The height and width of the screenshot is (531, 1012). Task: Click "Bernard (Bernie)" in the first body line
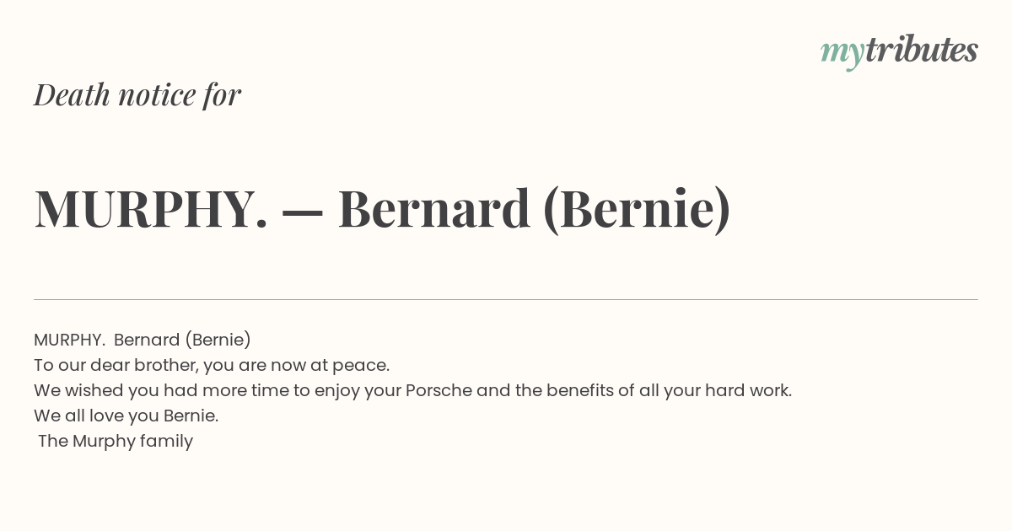pos(182,340)
